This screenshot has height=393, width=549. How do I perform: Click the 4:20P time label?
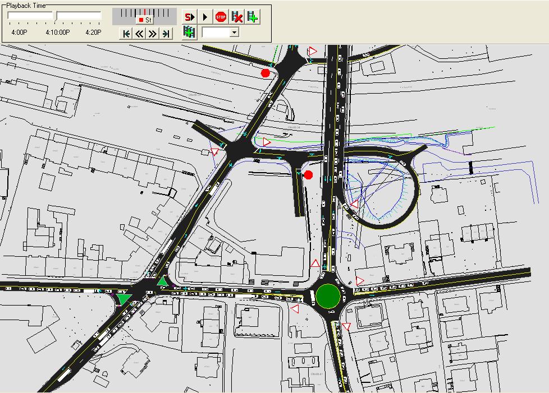click(94, 33)
